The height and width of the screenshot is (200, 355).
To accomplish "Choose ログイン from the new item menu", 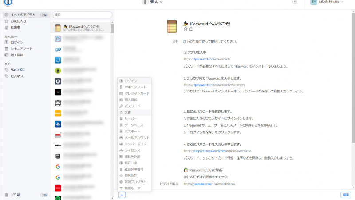I will tap(134, 81).
